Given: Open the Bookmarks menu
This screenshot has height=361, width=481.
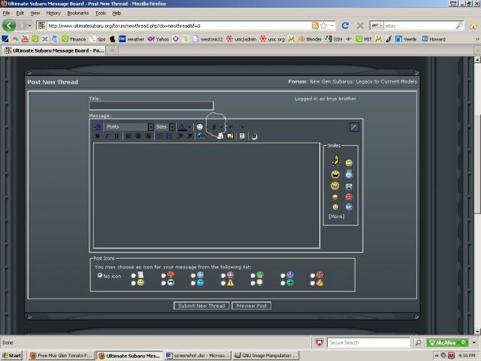Looking at the screenshot, I should [x=77, y=13].
